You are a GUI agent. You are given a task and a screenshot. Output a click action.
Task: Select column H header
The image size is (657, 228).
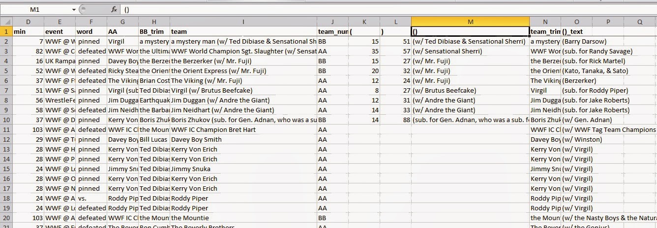coord(154,22)
